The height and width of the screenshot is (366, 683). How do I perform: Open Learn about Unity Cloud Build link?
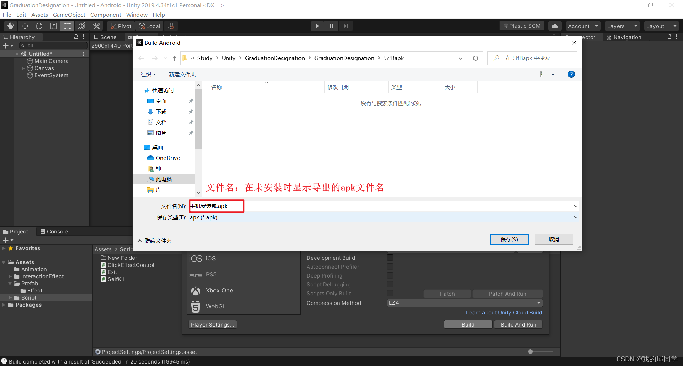click(x=504, y=312)
